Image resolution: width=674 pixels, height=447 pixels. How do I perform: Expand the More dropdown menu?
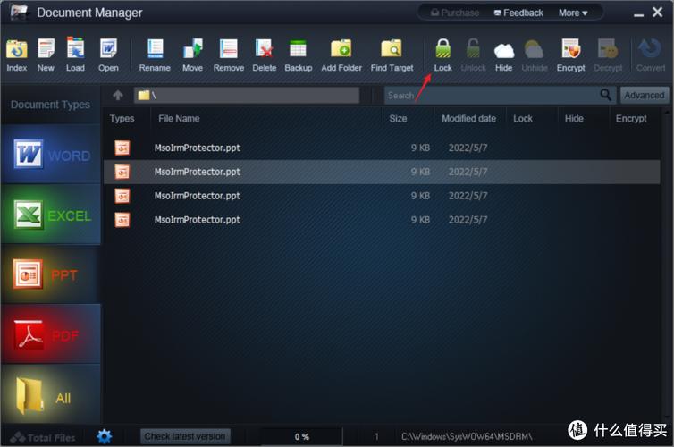(573, 13)
